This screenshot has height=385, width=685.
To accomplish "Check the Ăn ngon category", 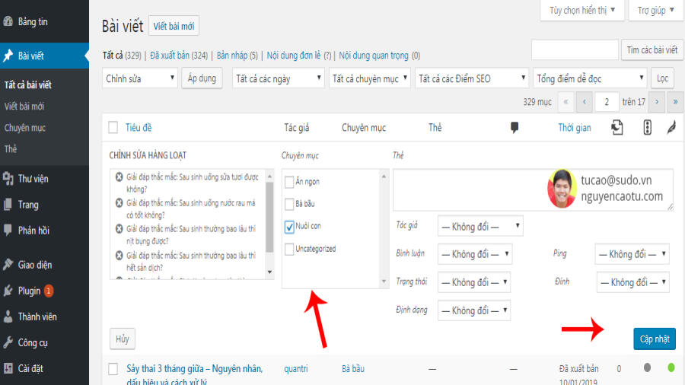I will click(x=288, y=182).
